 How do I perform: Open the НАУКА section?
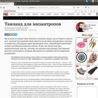pos(63,14)
